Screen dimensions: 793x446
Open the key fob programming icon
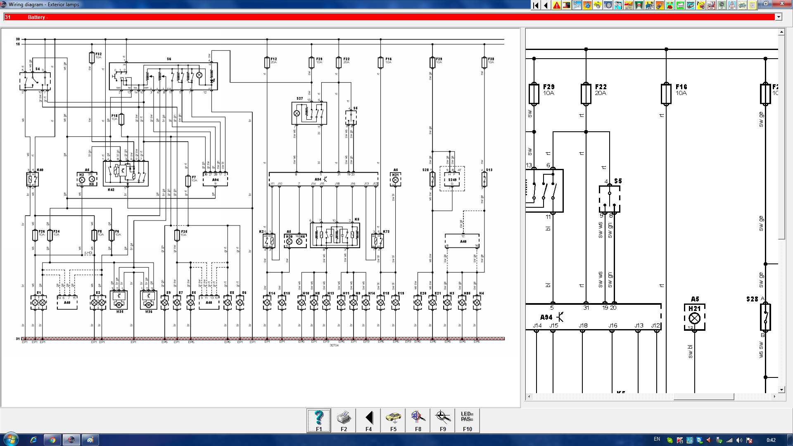(x=660, y=5)
